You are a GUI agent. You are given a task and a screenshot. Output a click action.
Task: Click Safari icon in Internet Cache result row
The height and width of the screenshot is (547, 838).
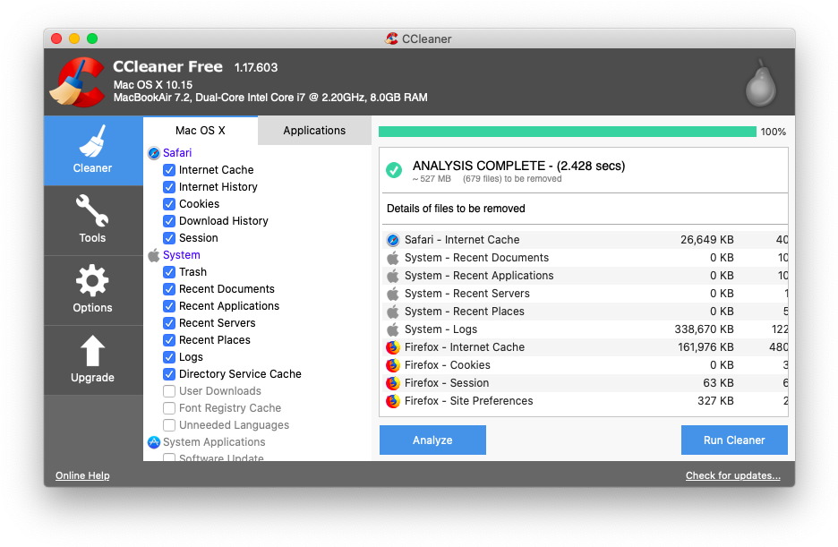point(393,240)
